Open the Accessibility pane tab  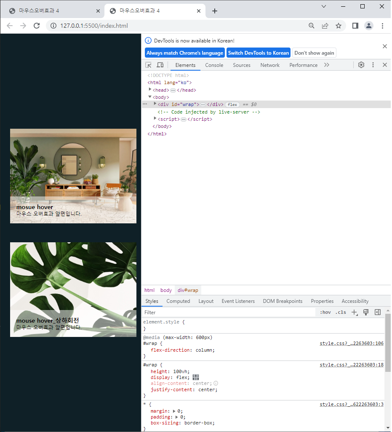(355, 301)
